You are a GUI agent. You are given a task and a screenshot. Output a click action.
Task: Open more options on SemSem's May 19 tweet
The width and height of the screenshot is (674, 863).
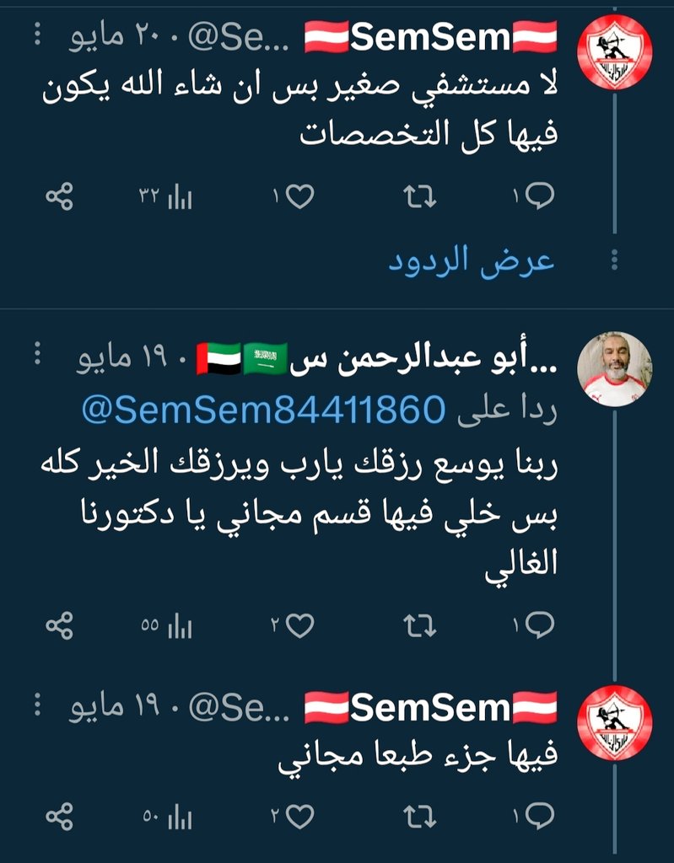37,705
